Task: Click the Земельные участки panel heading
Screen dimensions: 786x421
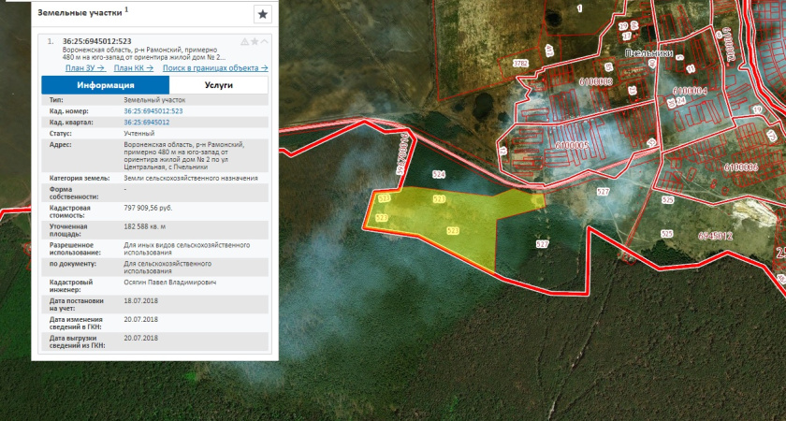Action: (80, 12)
